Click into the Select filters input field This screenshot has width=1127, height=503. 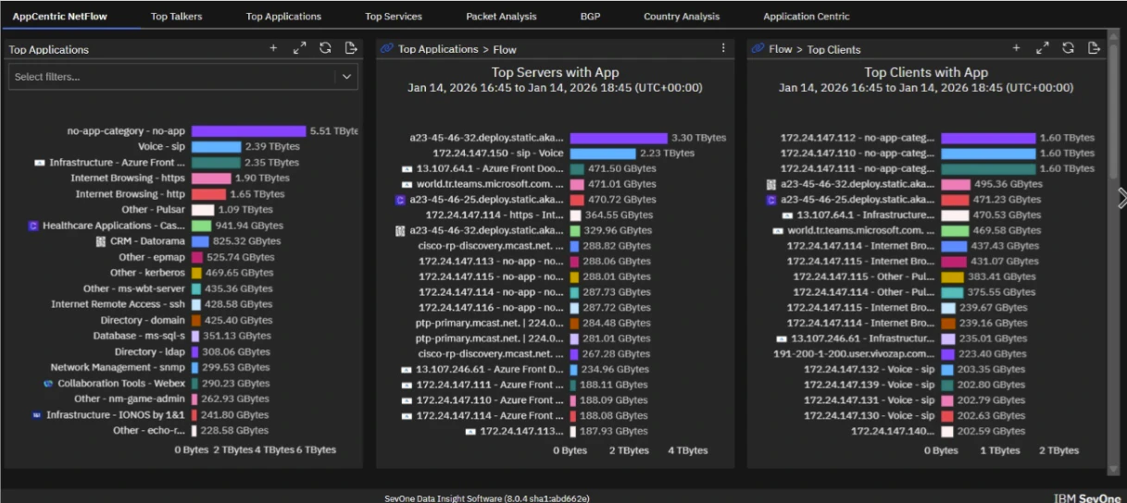point(172,77)
